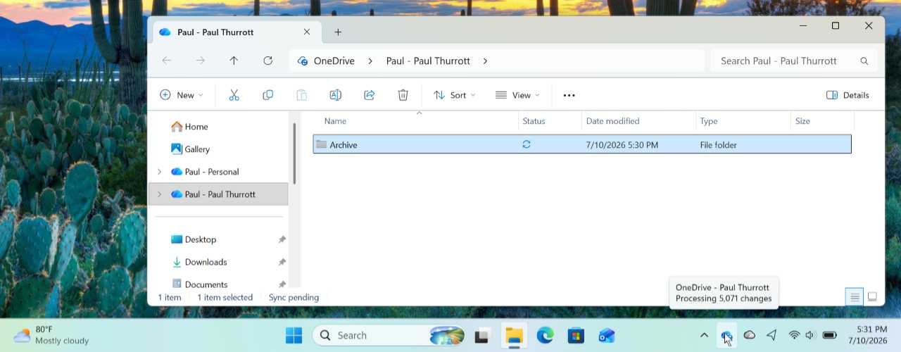This screenshot has height=352, width=901.
Task: Expand the Paul - Personal tree node
Action: pyautogui.click(x=160, y=172)
